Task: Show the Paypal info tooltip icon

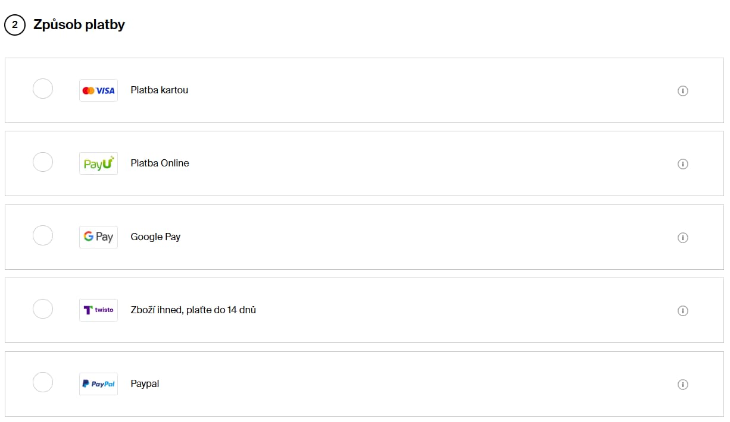Action: point(683,385)
